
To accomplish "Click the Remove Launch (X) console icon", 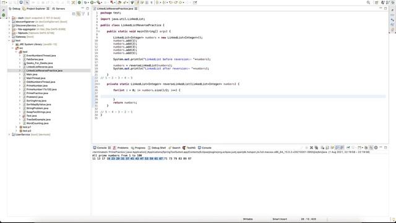I will [311, 147].
